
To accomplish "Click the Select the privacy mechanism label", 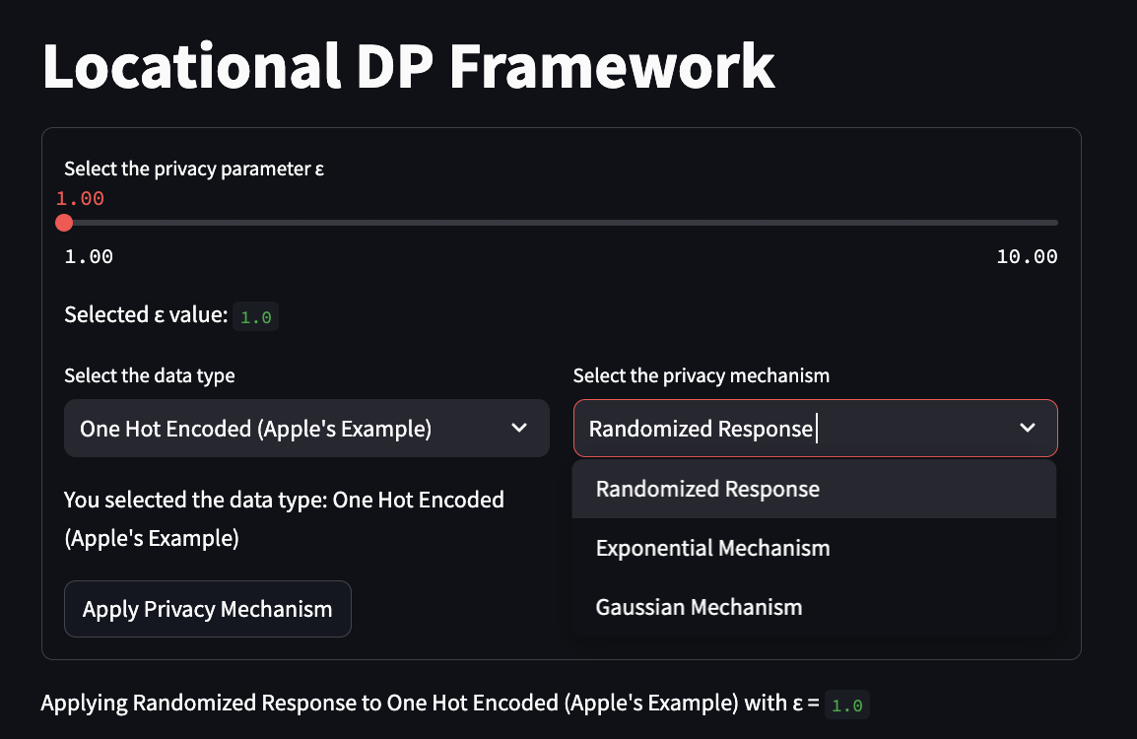I will click(702, 375).
